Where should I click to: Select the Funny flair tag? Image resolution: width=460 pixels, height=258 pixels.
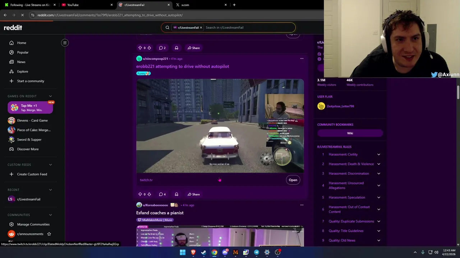pos(143,73)
